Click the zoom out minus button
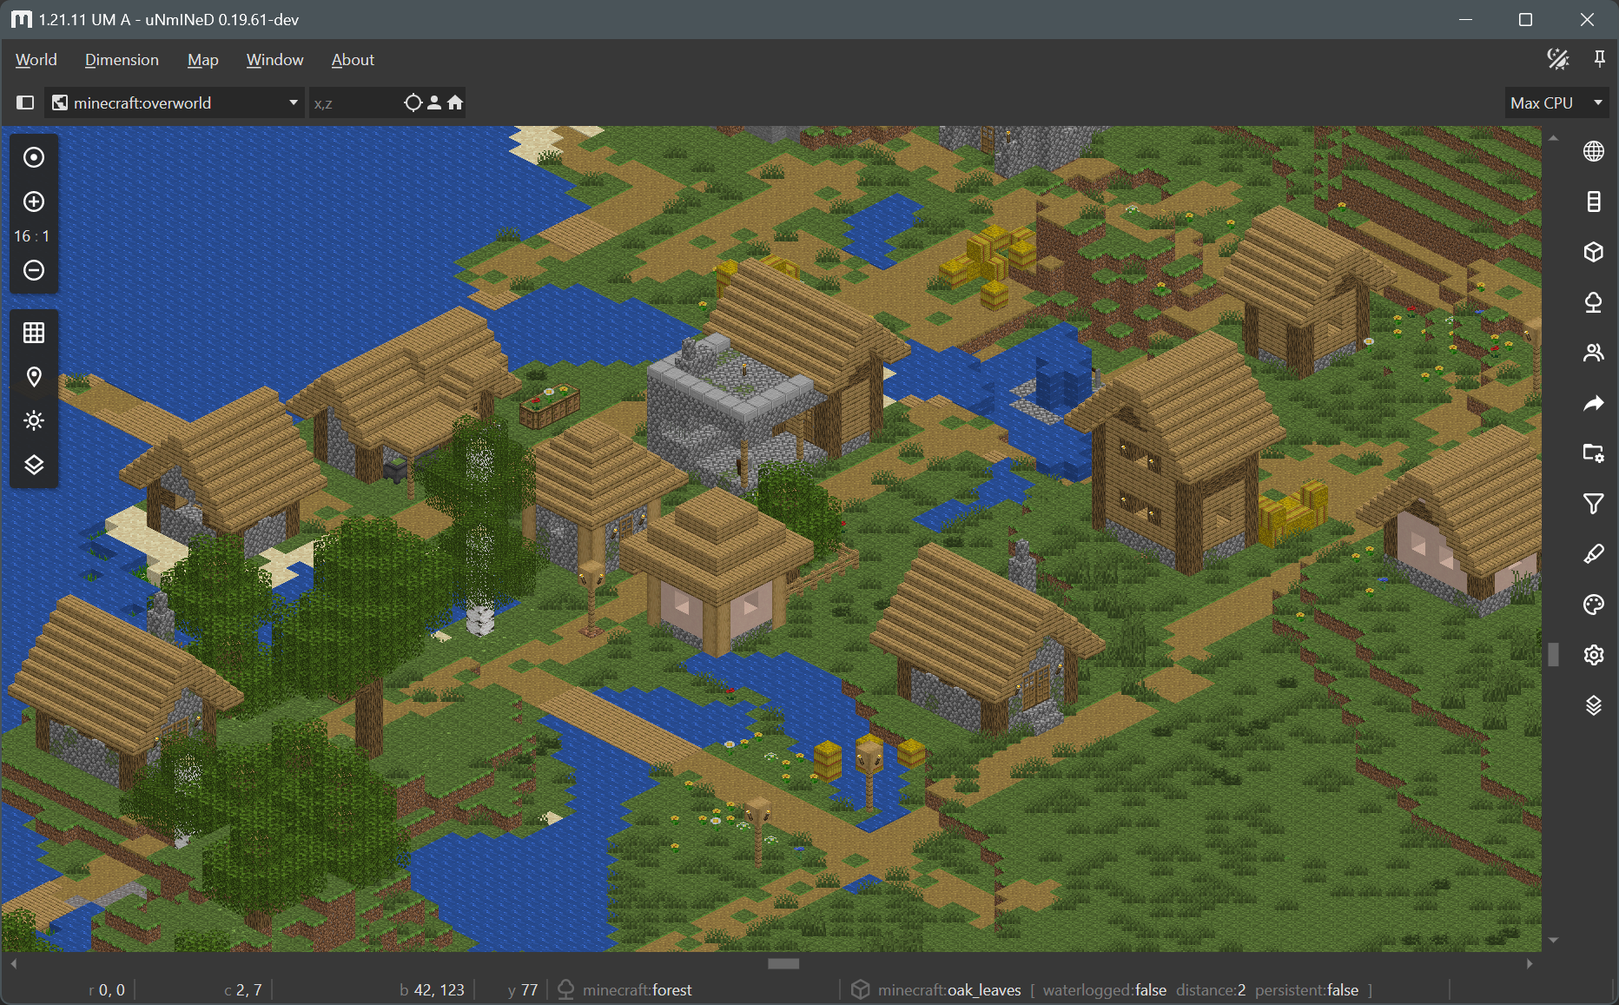1619x1005 pixels. coord(34,270)
